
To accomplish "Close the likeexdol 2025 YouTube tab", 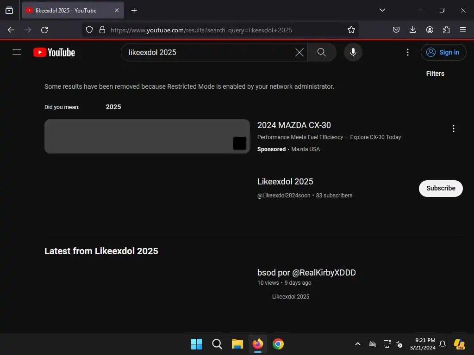I will pos(117,10).
